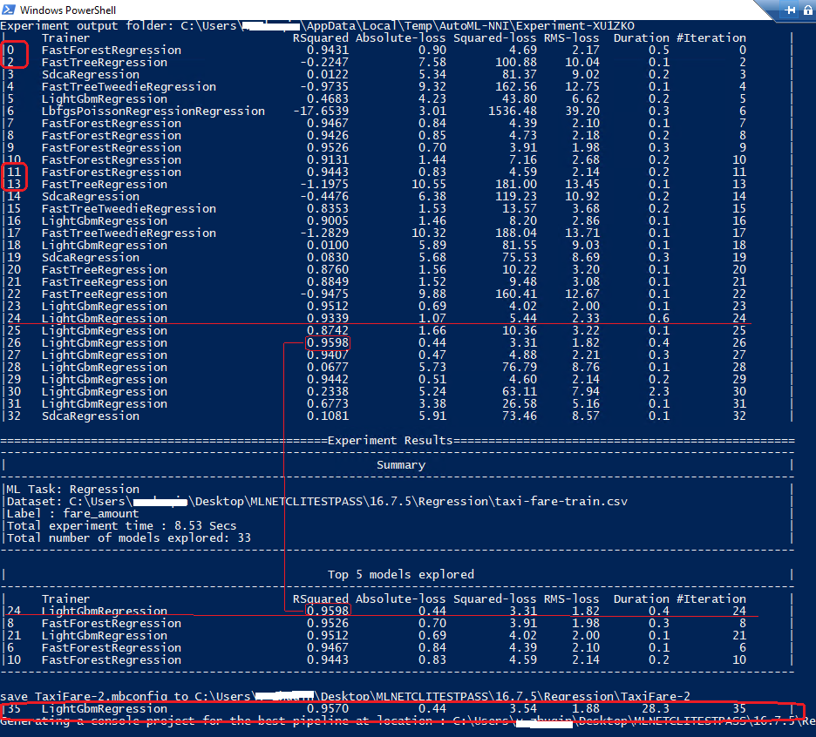Click the RSquared value 0.8353
816x737 pixels.
[327, 208]
